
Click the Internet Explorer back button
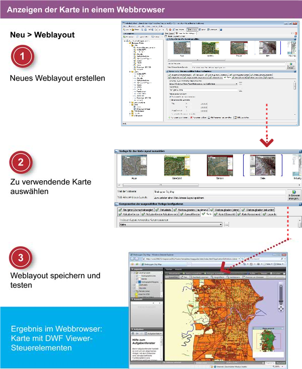132,259
